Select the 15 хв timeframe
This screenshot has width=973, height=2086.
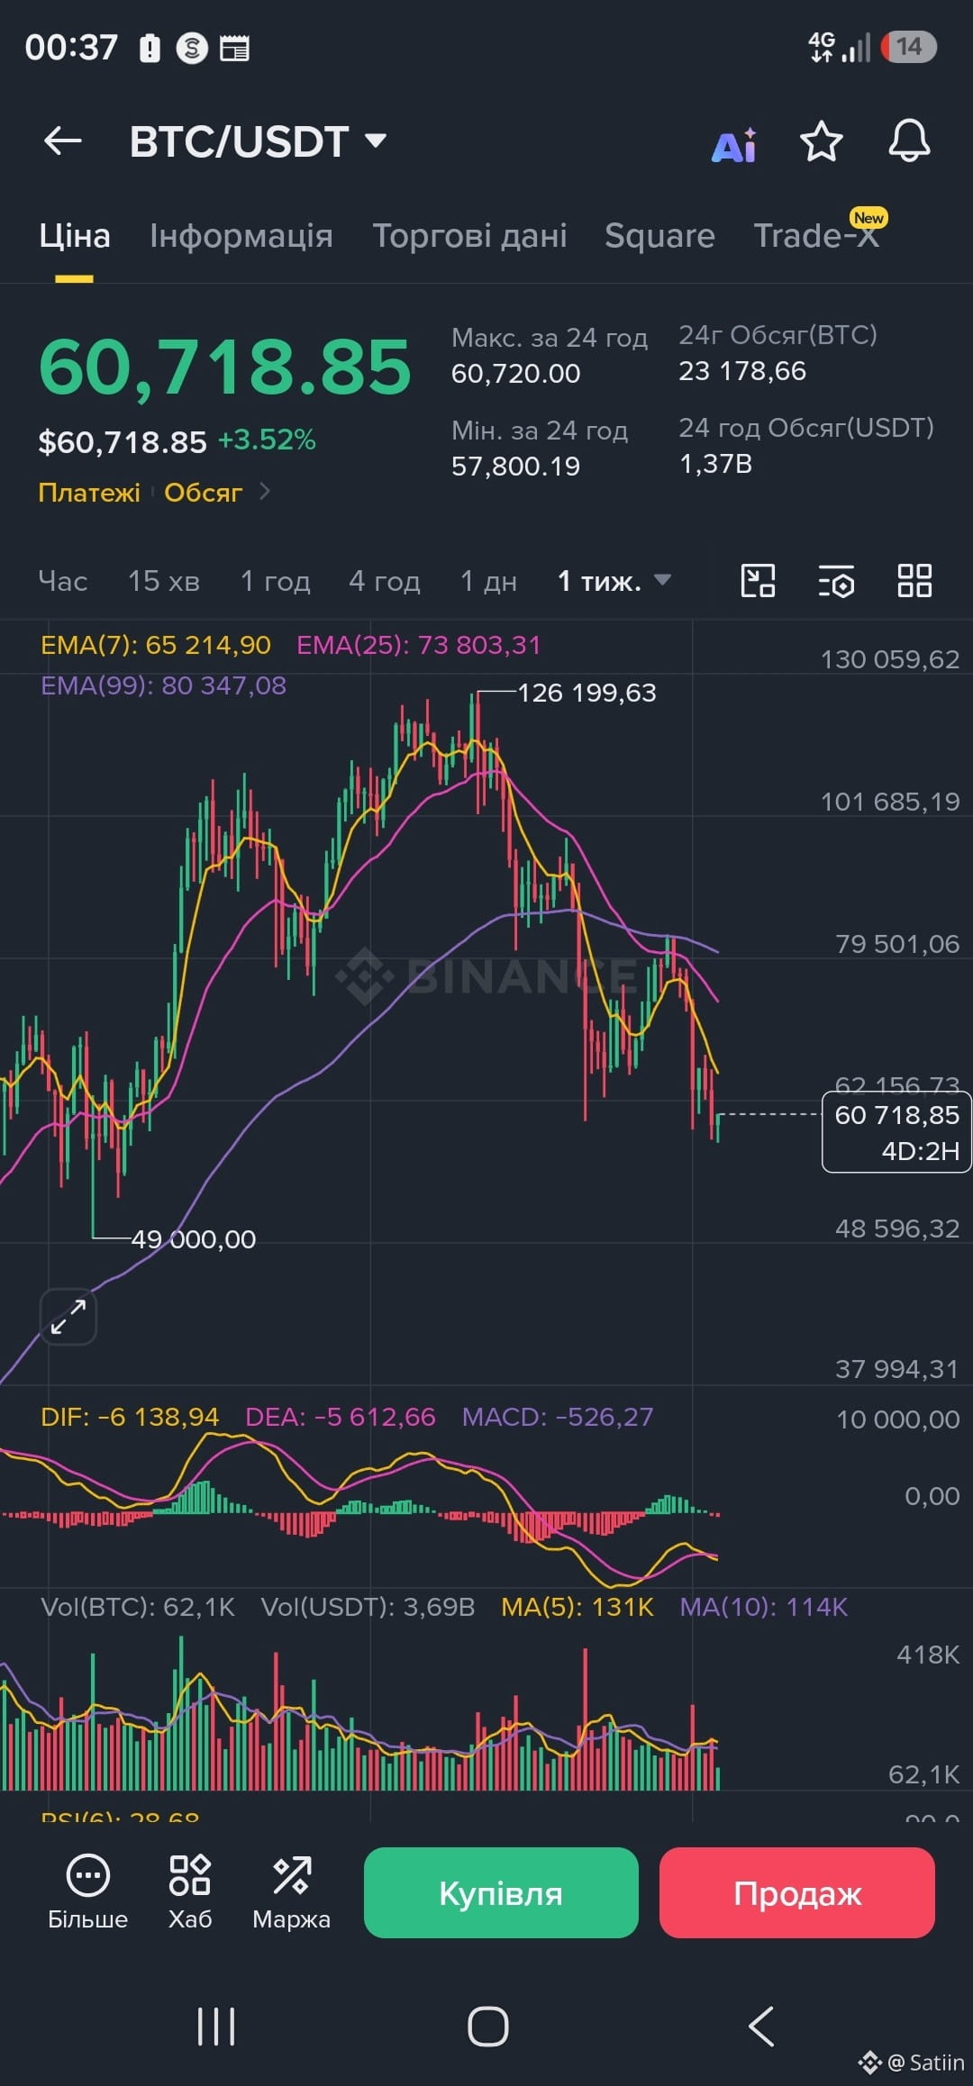pos(163,581)
